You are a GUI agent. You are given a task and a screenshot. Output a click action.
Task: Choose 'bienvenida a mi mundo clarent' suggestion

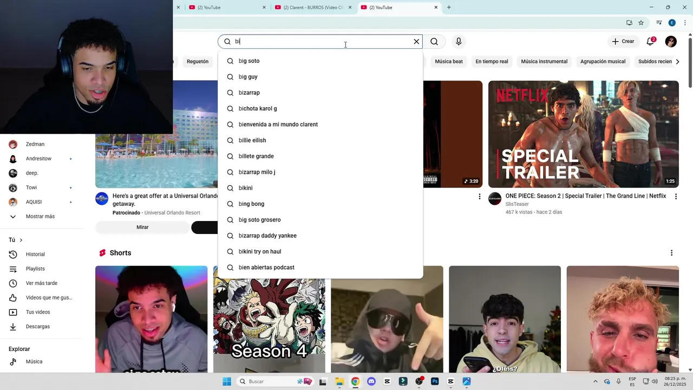(x=320, y=125)
